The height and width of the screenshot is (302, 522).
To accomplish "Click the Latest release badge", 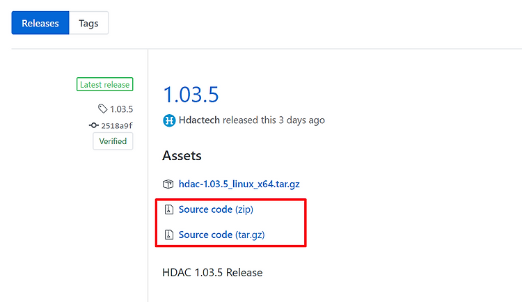I will 105,84.
